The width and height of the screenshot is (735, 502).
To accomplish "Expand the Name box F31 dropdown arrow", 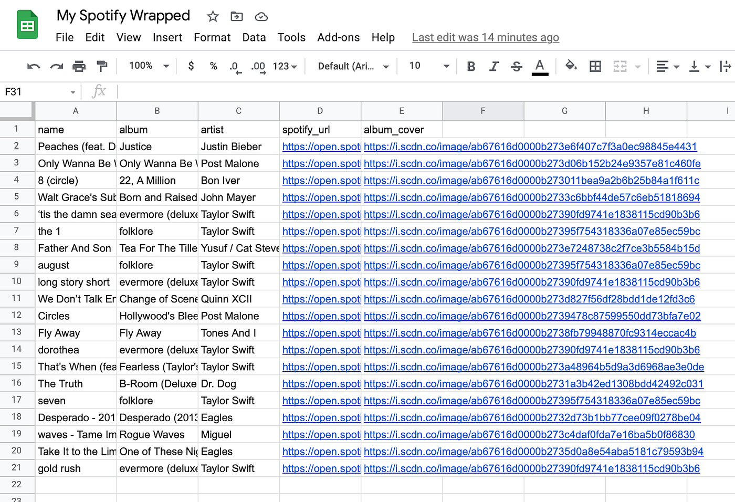I will [73, 92].
